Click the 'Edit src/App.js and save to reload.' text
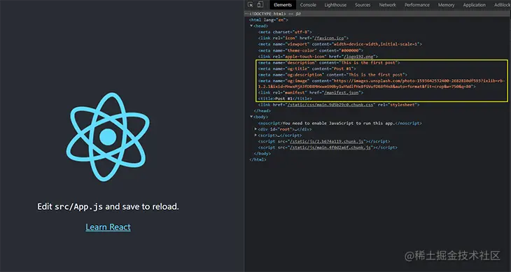The width and height of the screenshot is (511, 272). click(108, 207)
